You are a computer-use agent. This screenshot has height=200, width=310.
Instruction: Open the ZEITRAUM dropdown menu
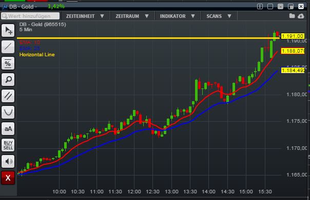(x=132, y=16)
